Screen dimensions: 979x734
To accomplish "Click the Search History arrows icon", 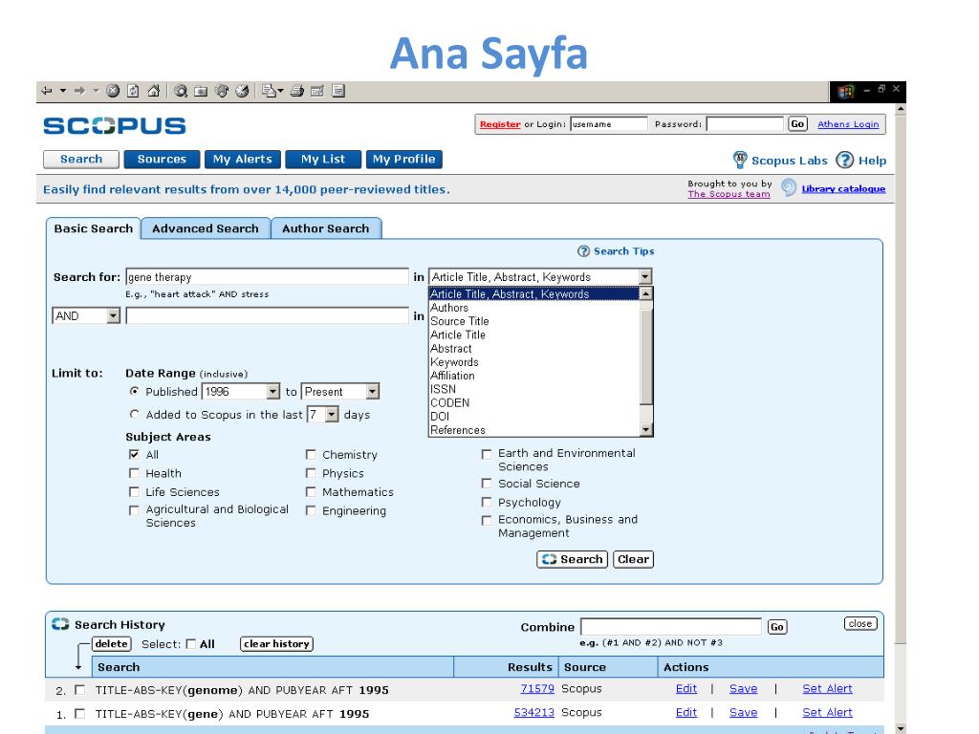I will 60,623.
